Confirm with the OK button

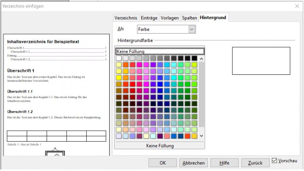pyautogui.click(x=163, y=163)
